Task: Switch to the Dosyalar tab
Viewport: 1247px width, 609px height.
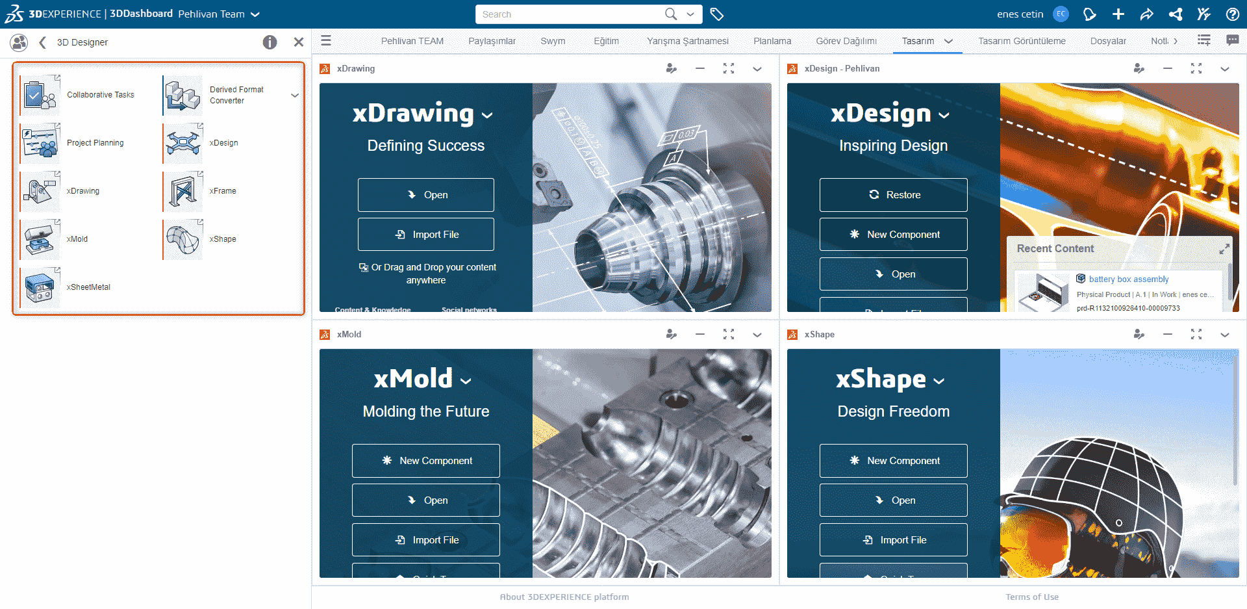Action: (x=1108, y=41)
